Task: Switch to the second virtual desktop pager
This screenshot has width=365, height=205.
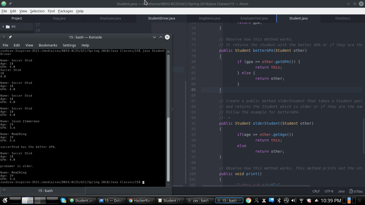Action: [28, 200]
